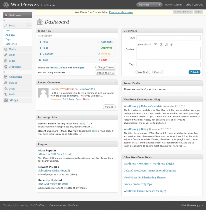
Task: Click the Add Video icon in QuickPress
Action: [161, 44]
